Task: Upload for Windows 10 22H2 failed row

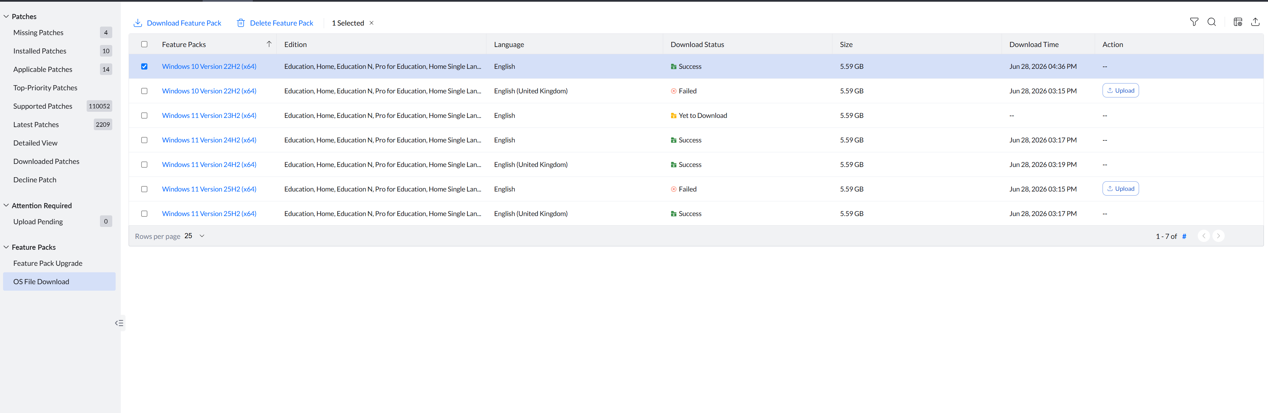Action: (1120, 90)
